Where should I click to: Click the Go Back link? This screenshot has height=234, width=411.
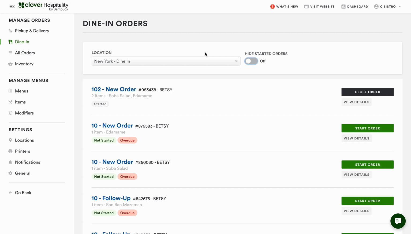point(23,193)
